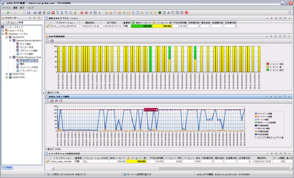Click the trans_ipop_monitor cell

62,161
